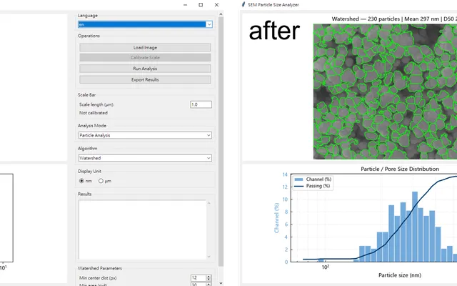Maximize the left analyzer window

point(201,5)
